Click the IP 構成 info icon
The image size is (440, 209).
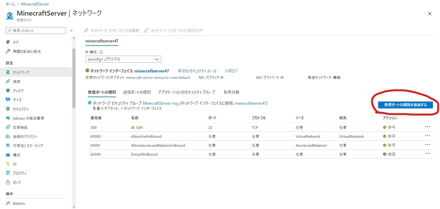pos(101,52)
